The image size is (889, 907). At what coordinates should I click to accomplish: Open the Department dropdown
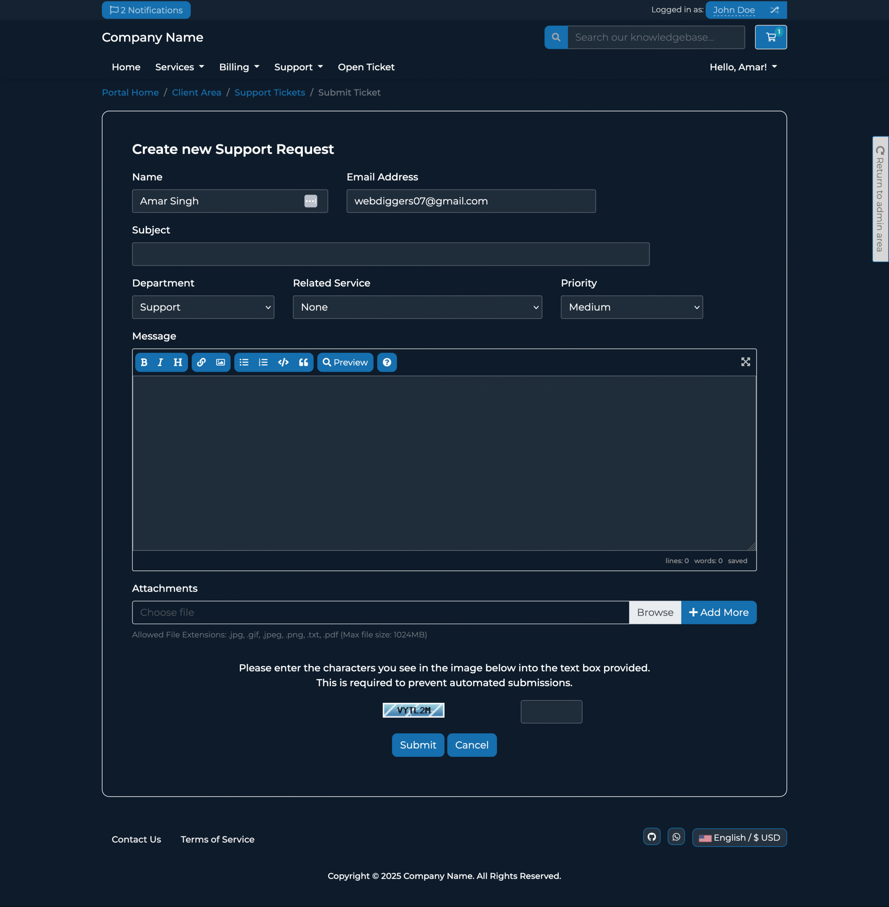[x=203, y=307]
